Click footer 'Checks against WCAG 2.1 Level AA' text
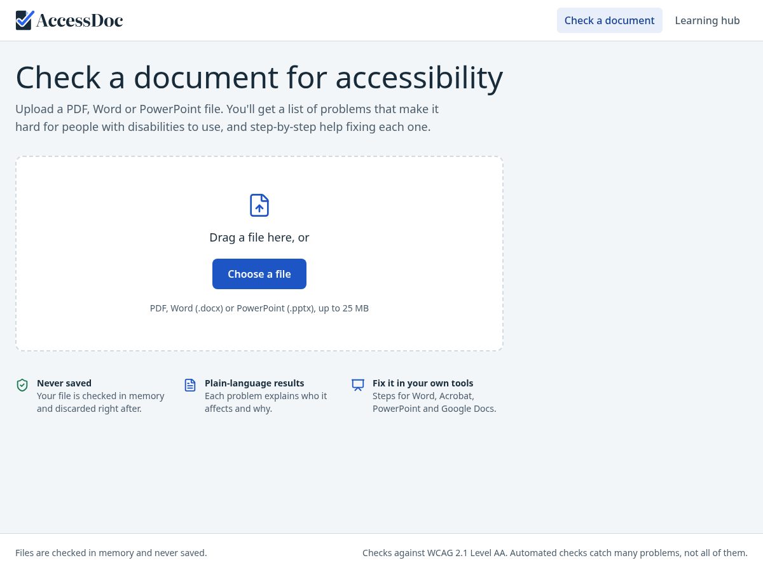The image size is (763, 572). click(x=555, y=553)
